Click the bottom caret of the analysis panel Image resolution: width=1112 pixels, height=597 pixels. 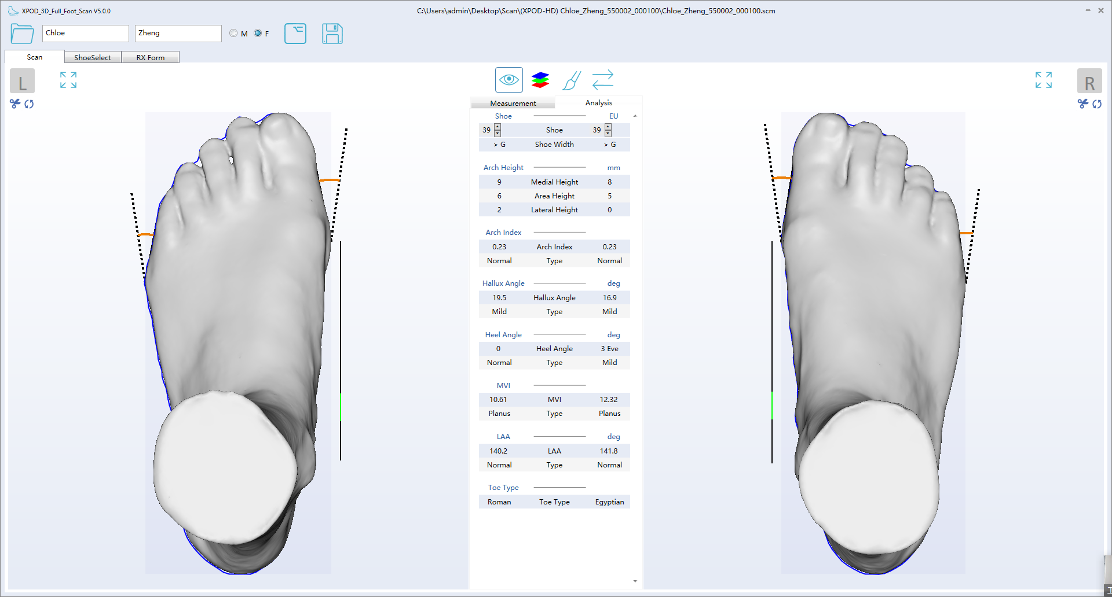(635, 581)
